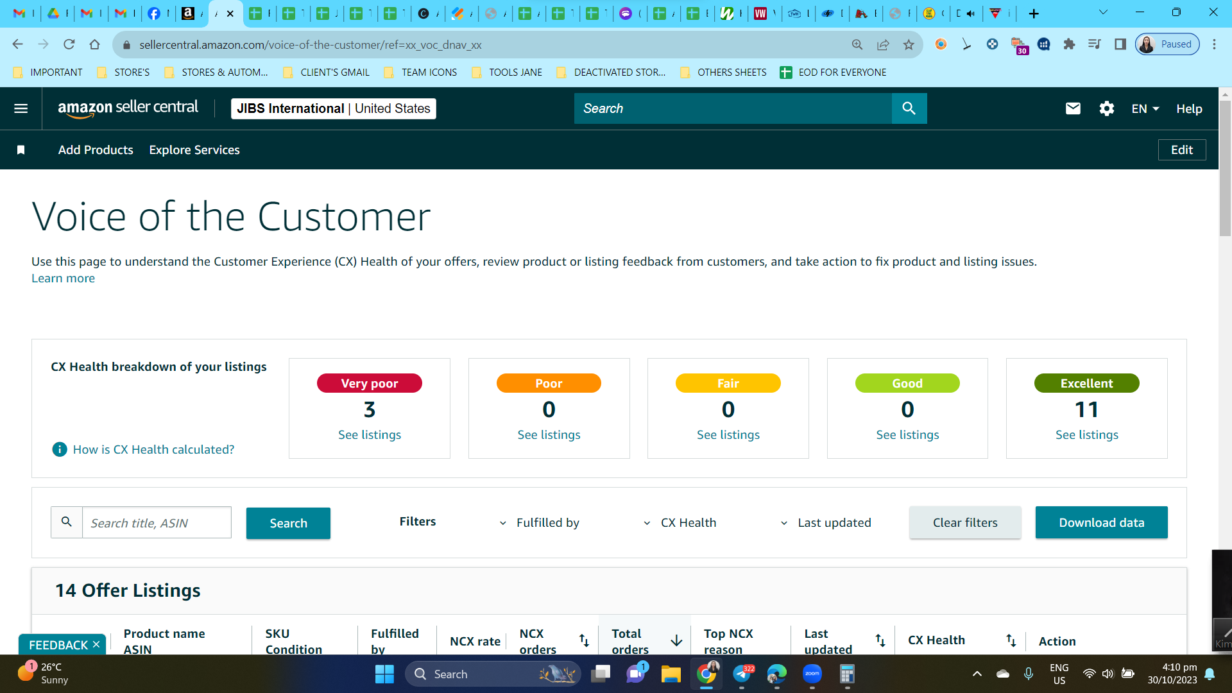Viewport: 1232px width, 693px height.
Task: Expand the Last updated filter
Action: point(825,523)
